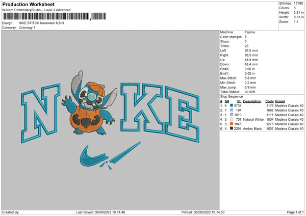Viewport: 306px width, 216px height.
Task: Select the Zoom 1:1 value
Action: tap(296, 21)
